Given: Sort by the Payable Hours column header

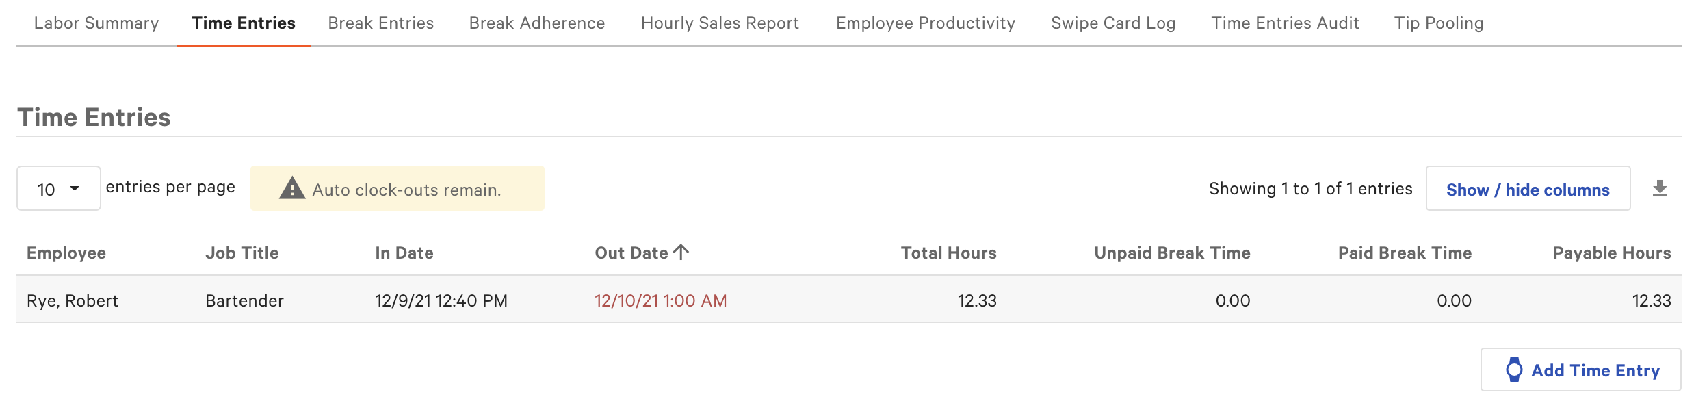Looking at the screenshot, I should tap(1610, 253).
